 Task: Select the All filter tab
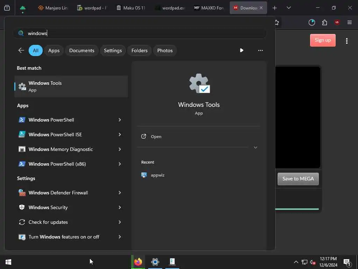[x=36, y=50]
